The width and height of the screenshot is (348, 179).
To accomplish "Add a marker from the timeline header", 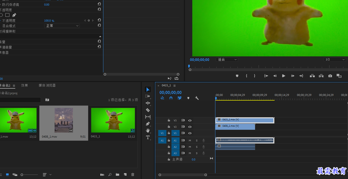I will (x=188, y=98).
